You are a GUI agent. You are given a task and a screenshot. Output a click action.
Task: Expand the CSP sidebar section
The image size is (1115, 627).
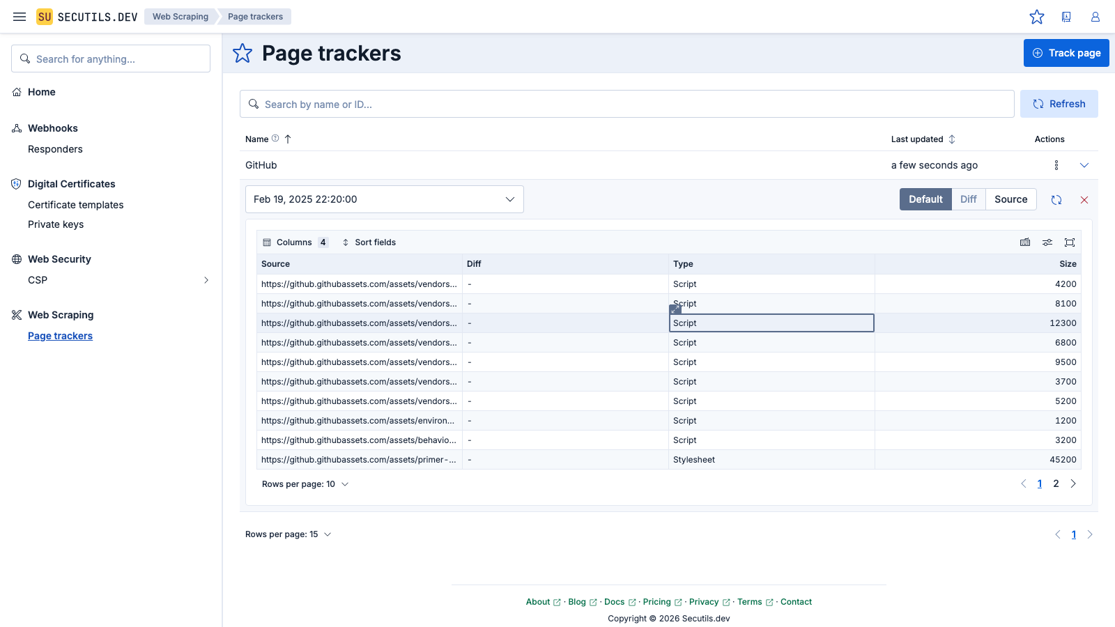click(206, 280)
